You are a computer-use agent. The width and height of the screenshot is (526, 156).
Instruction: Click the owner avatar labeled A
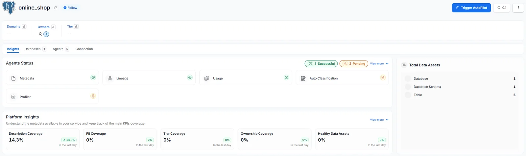pyautogui.click(x=46, y=34)
